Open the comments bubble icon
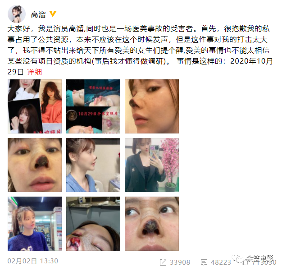The image size is (282, 271). click(x=204, y=262)
